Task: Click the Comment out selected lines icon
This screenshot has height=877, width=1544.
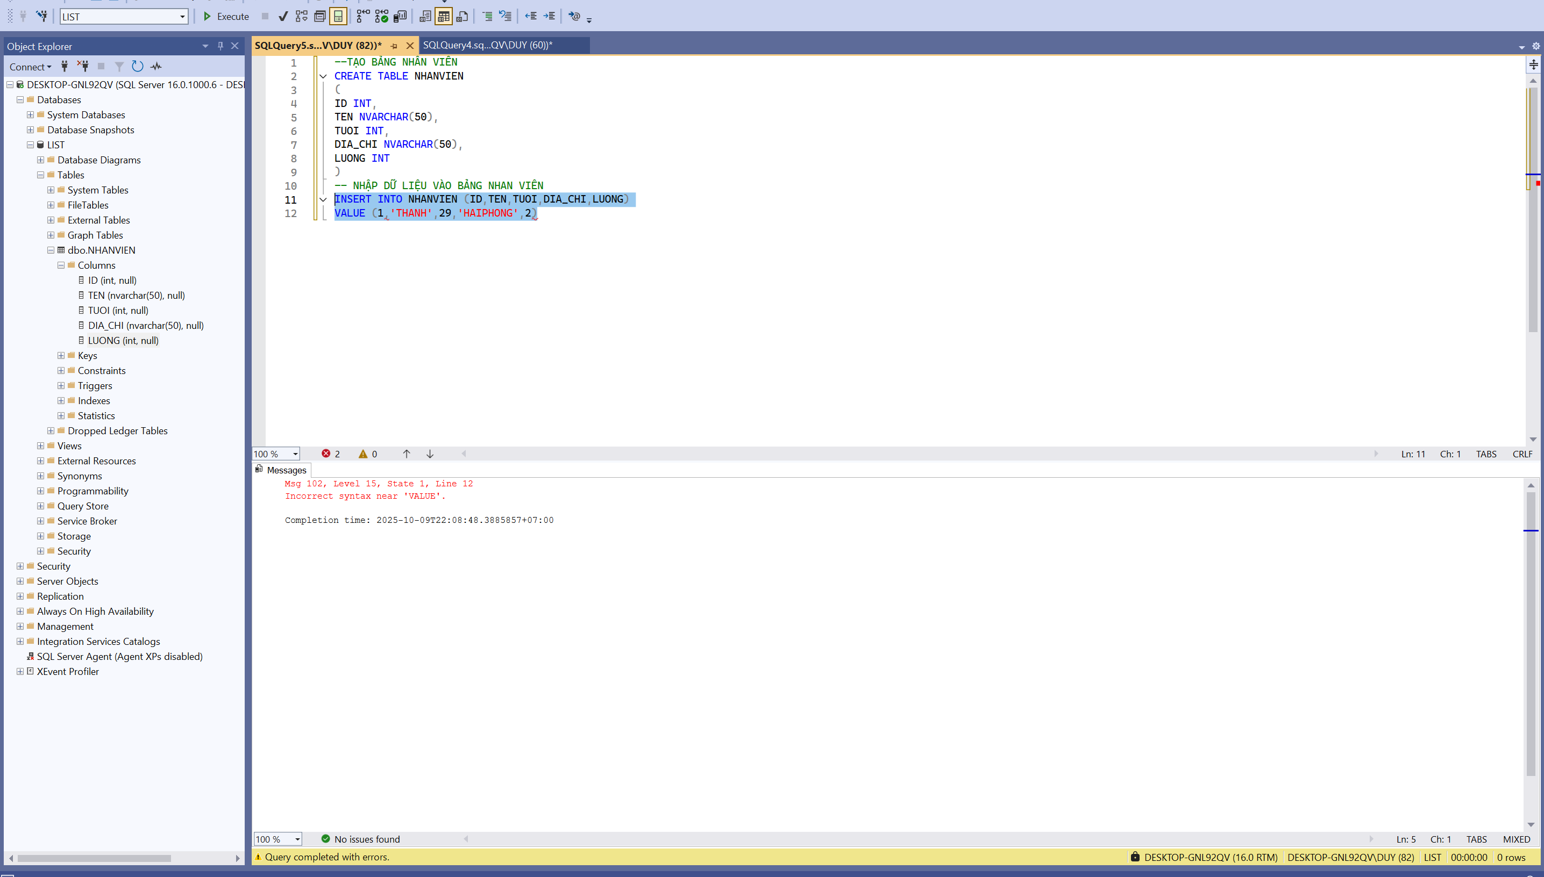Action: (487, 16)
